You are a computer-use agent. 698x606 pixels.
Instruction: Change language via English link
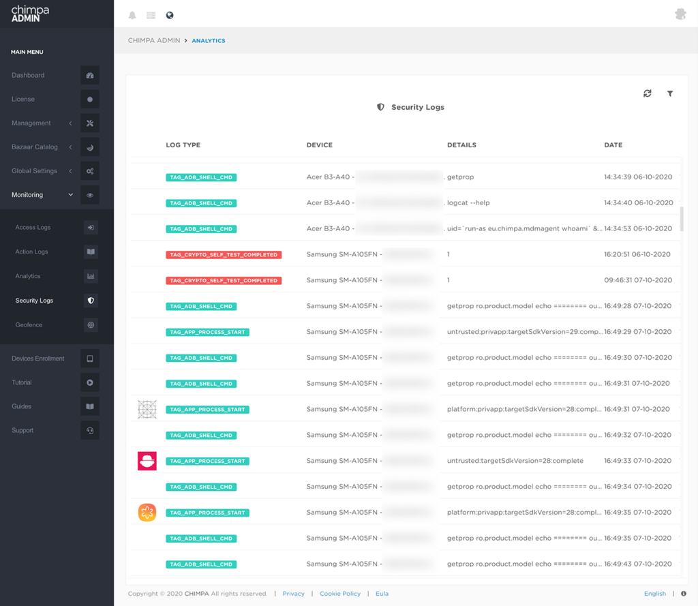click(x=655, y=594)
